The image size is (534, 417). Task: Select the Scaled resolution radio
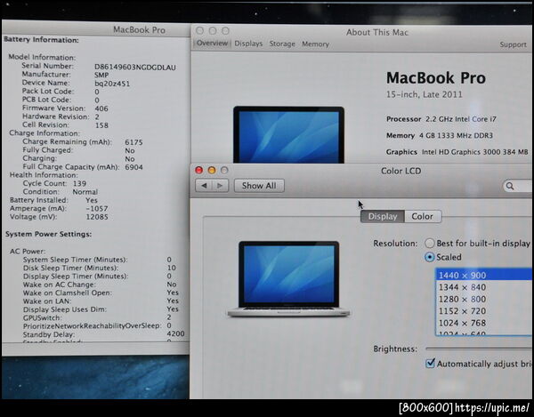click(430, 257)
